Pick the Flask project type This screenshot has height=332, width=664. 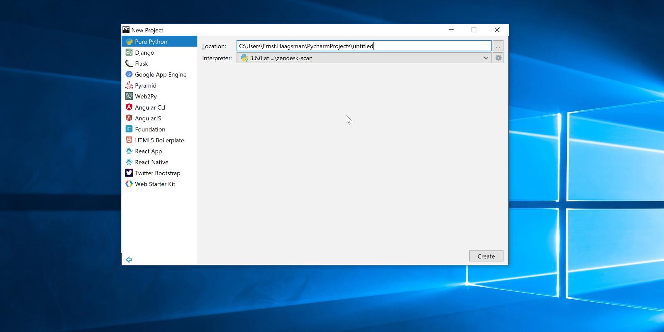[x=159, y=63]
